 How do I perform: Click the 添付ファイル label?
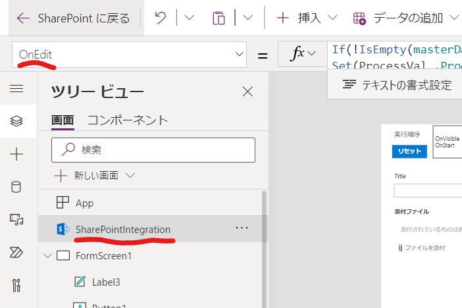(x=411, y=212)
